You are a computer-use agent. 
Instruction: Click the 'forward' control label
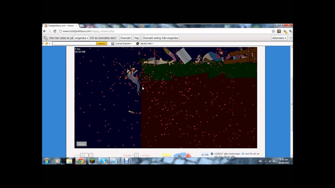127,155
